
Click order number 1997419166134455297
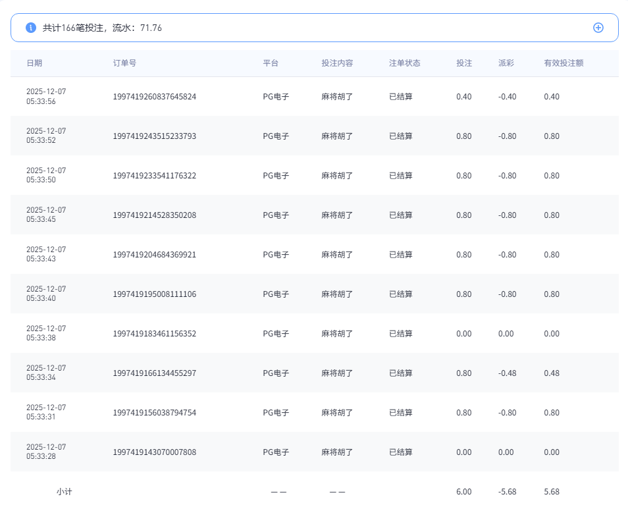tap(155, 373)
